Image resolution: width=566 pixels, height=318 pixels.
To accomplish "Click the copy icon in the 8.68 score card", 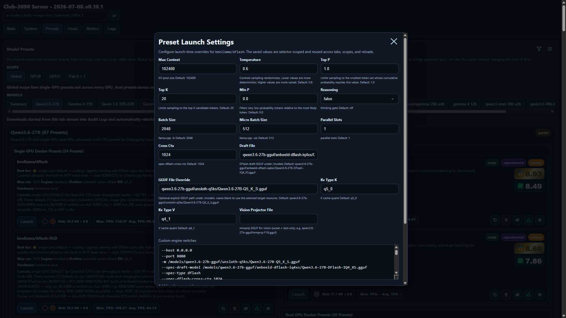I will (495, 294).
